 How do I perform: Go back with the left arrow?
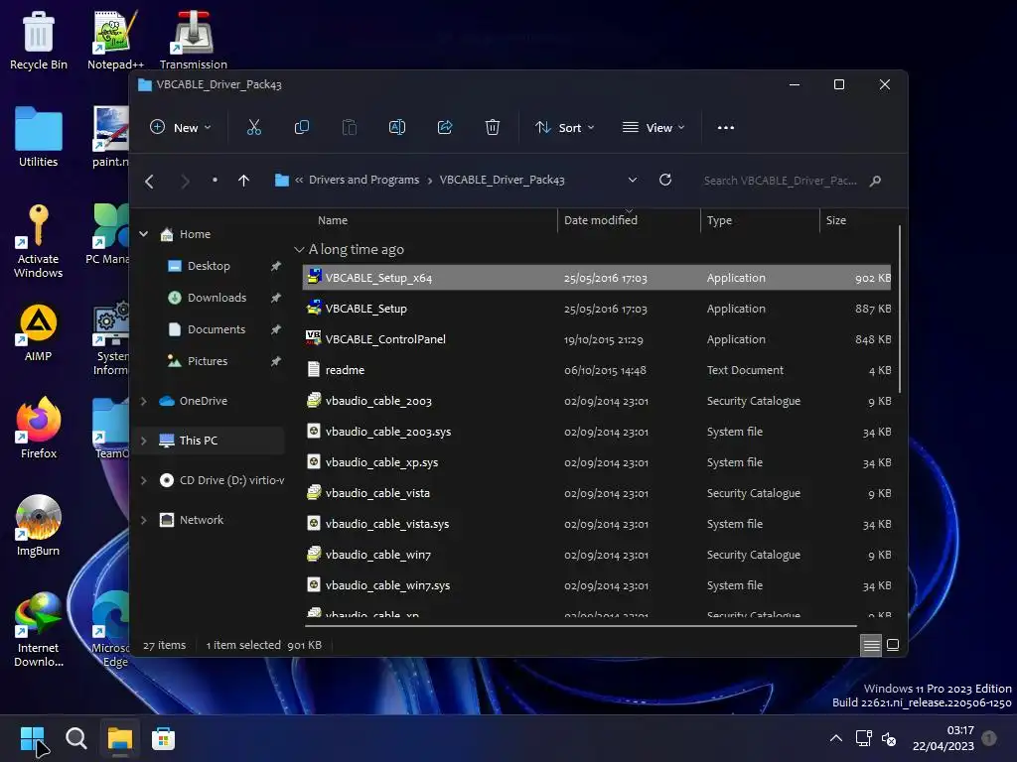(149, 182)
